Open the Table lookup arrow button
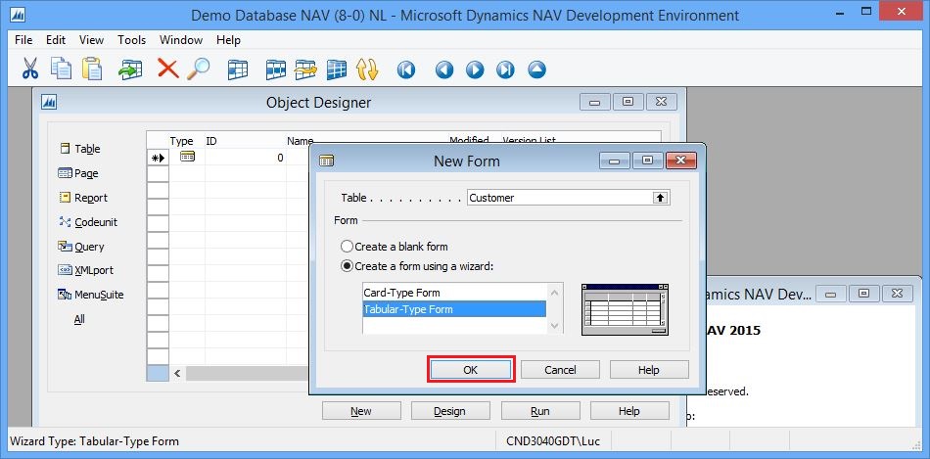The height and width of the screenshot is (459, 930). 661,198
